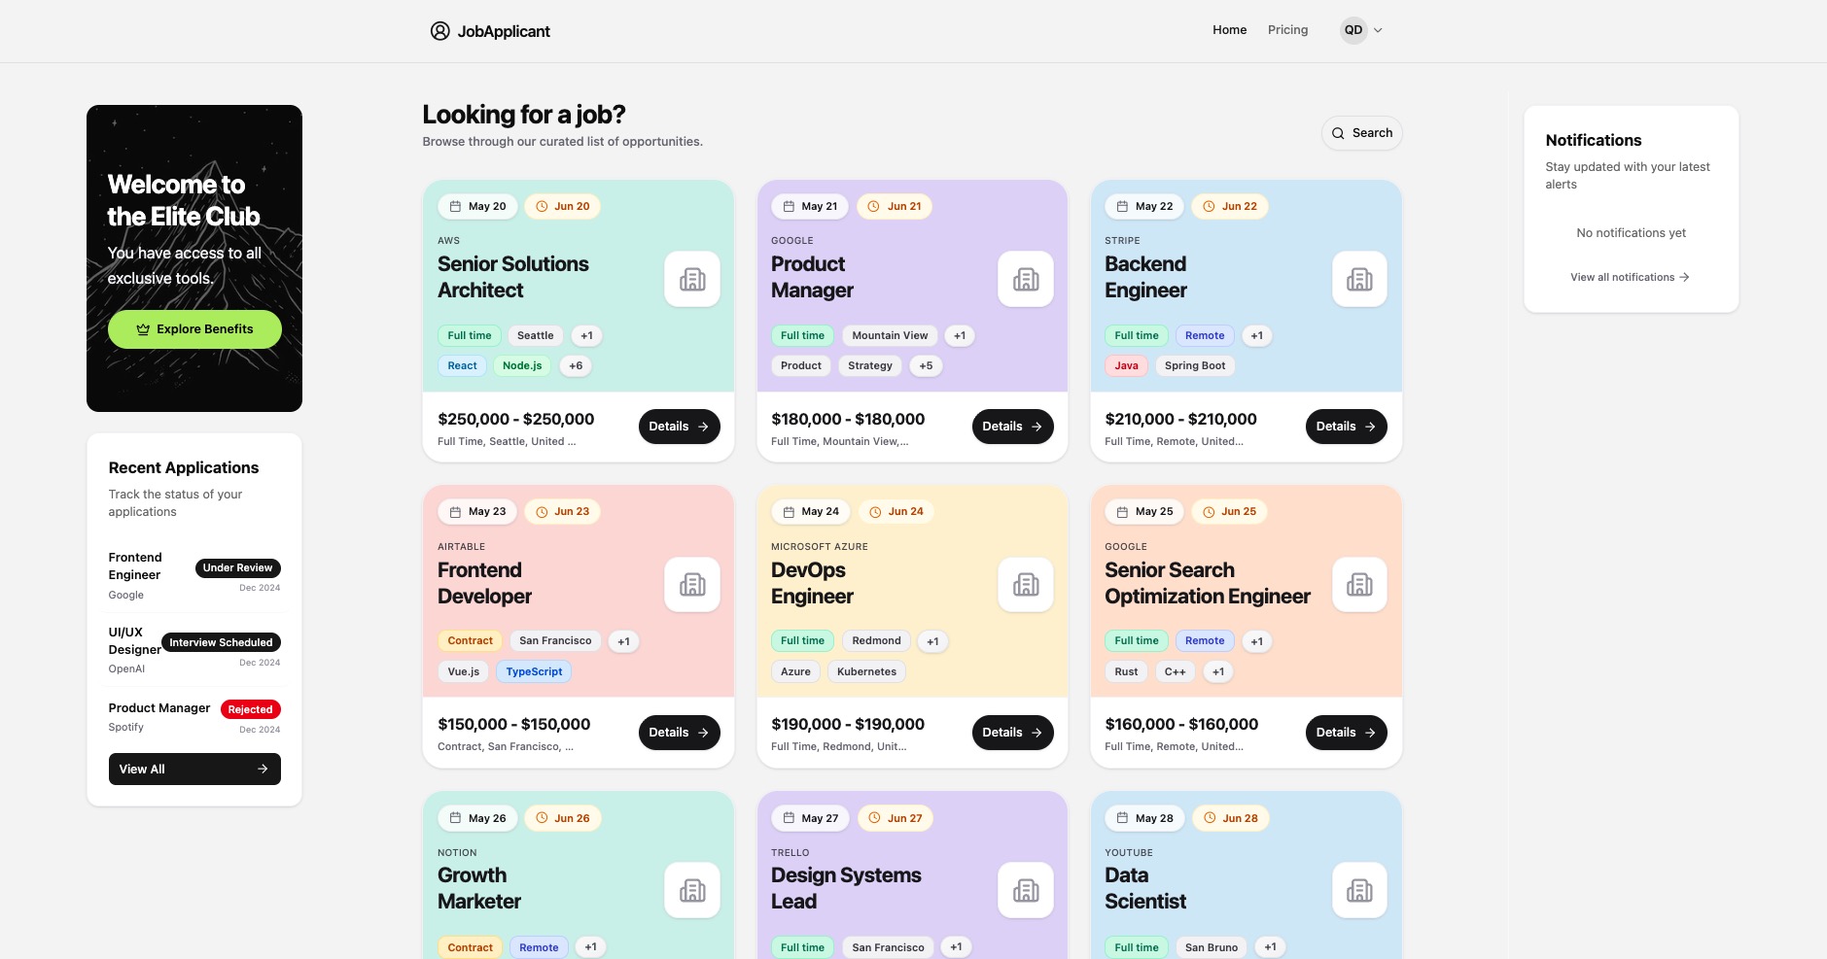This screenshot has height=959, width=1827.
Task: Select the Kubernetes skill tag
Action: point(866,671)
